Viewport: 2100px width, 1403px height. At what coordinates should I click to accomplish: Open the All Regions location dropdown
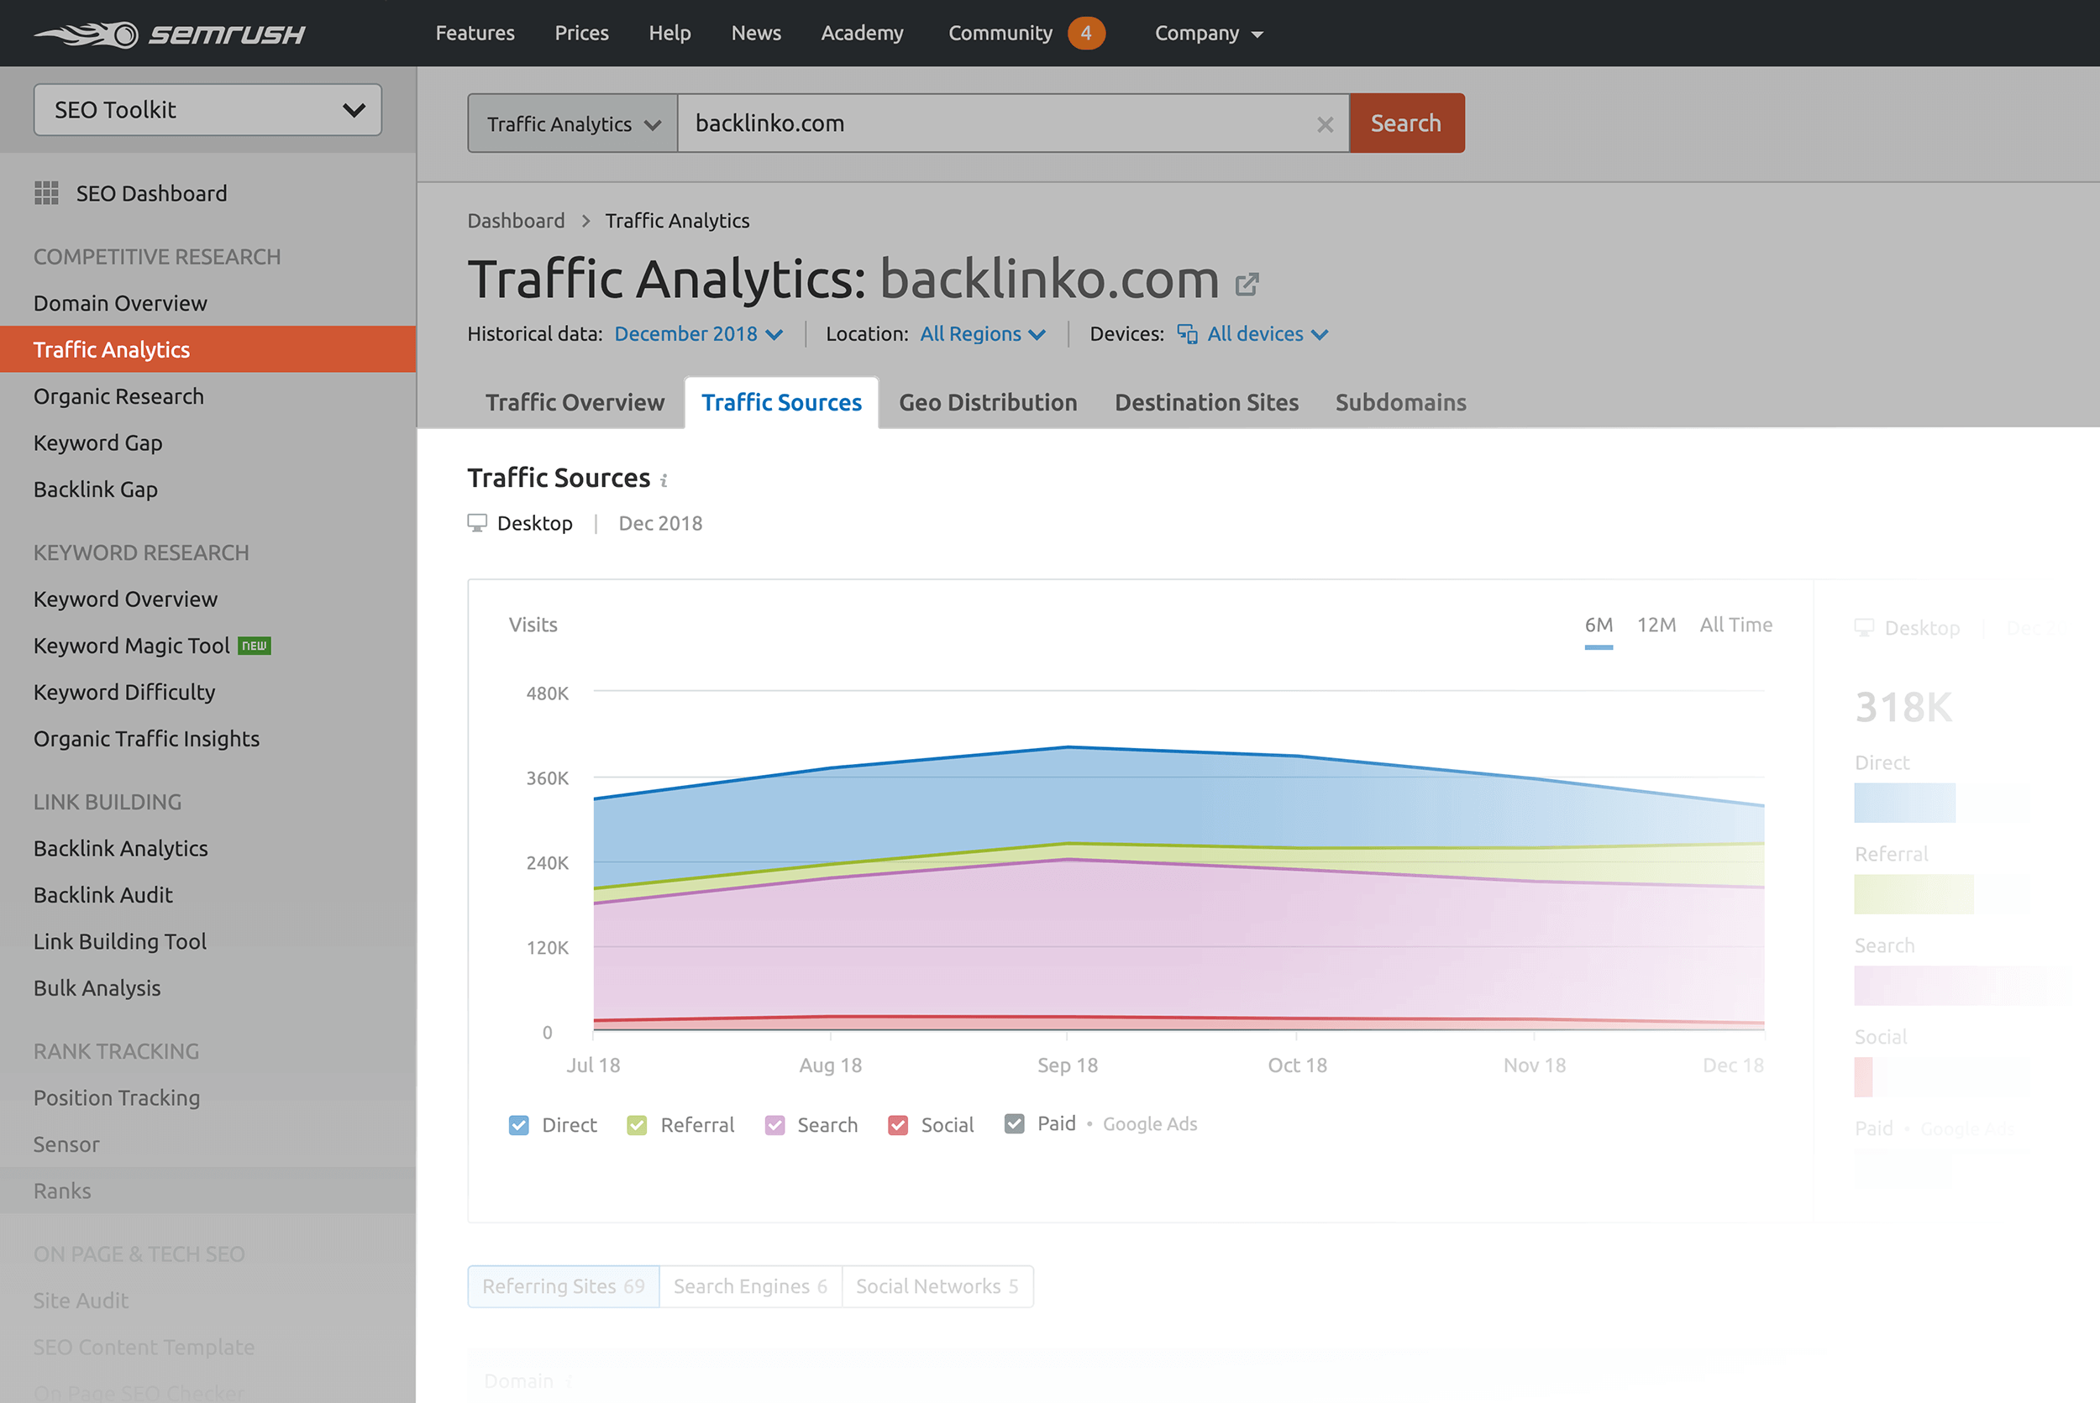[x=982, y=334]
